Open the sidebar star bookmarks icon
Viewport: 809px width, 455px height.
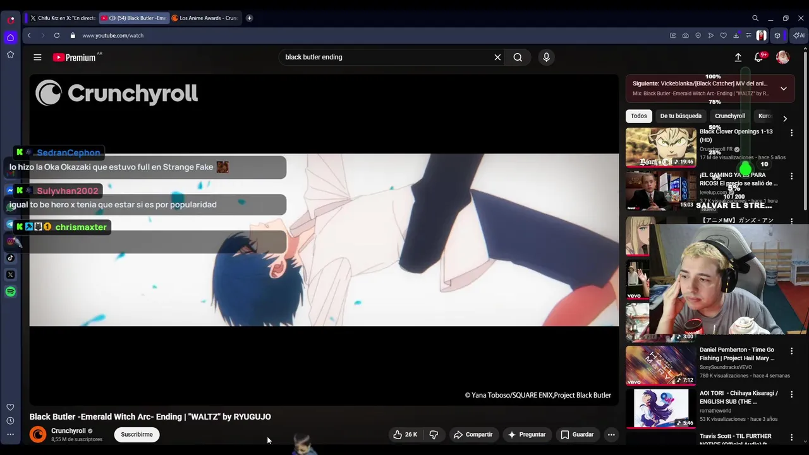(10, 55)
